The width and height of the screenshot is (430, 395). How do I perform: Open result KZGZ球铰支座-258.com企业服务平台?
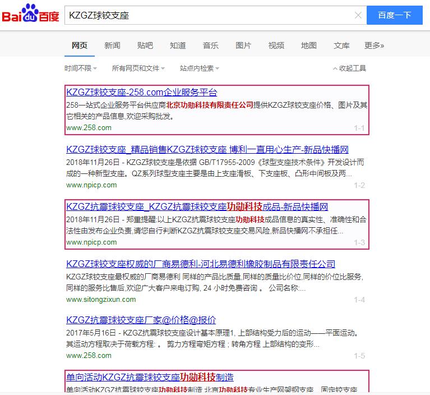click(141, 93)
